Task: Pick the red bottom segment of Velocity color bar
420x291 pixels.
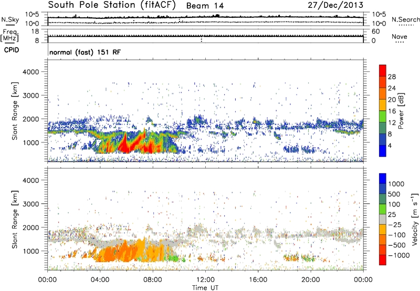Action: point(383,260)
